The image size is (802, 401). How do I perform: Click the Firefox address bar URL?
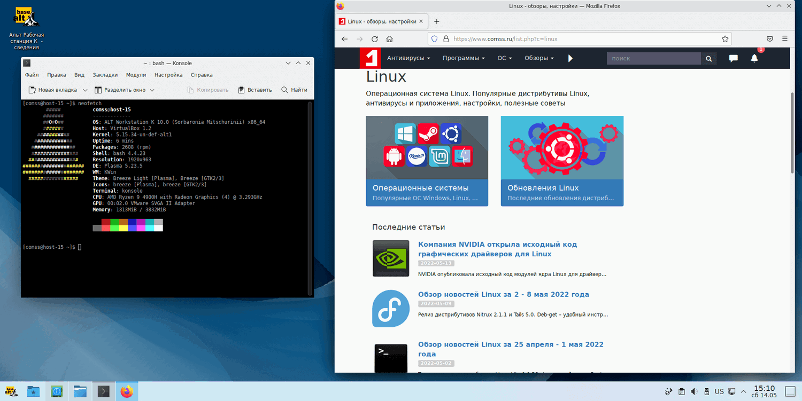[580, 39]
